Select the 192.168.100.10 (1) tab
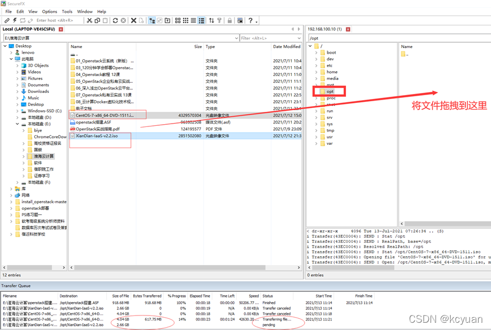This screenshot has height=330, width=491. point(325,29)
